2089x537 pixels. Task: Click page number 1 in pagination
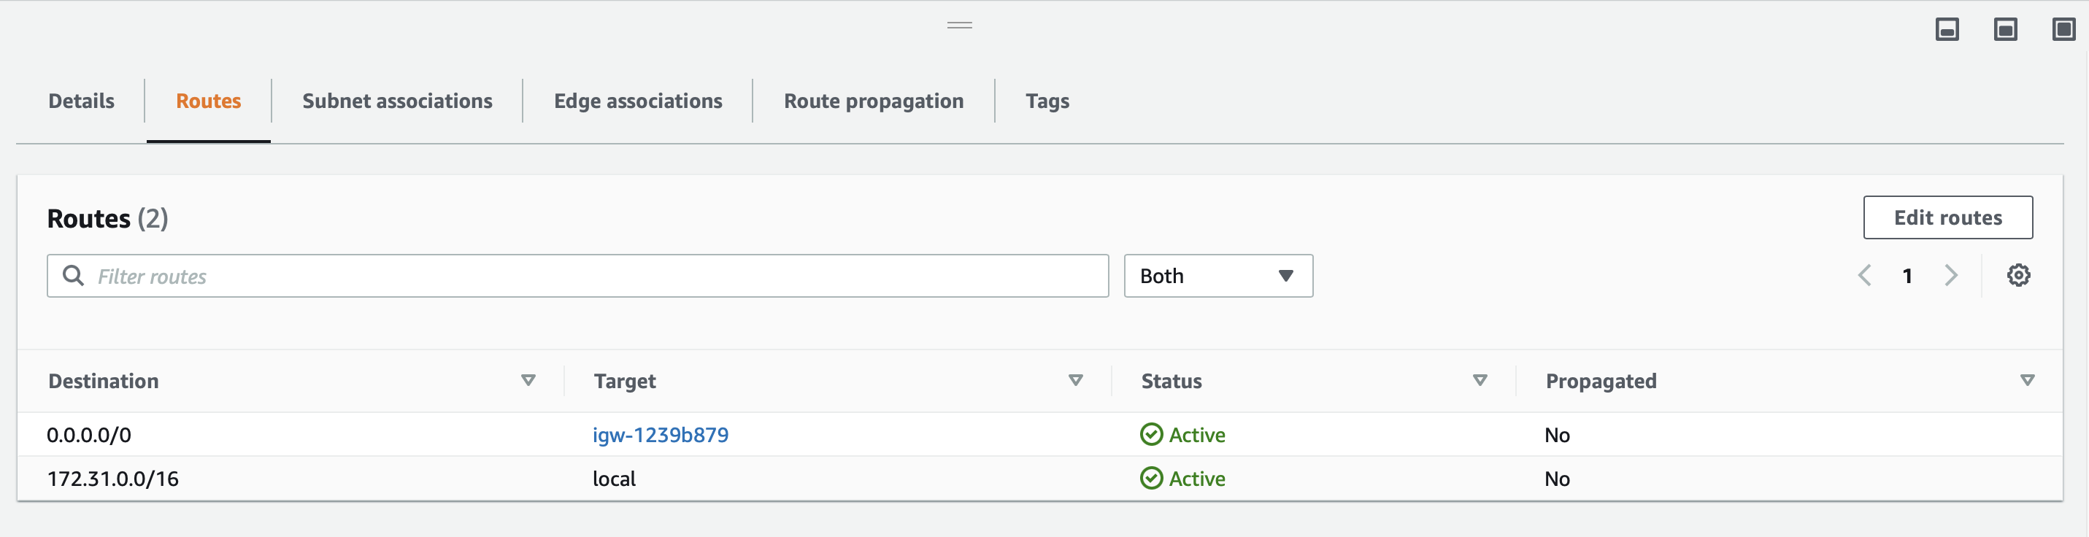(x=1907, y=275)
